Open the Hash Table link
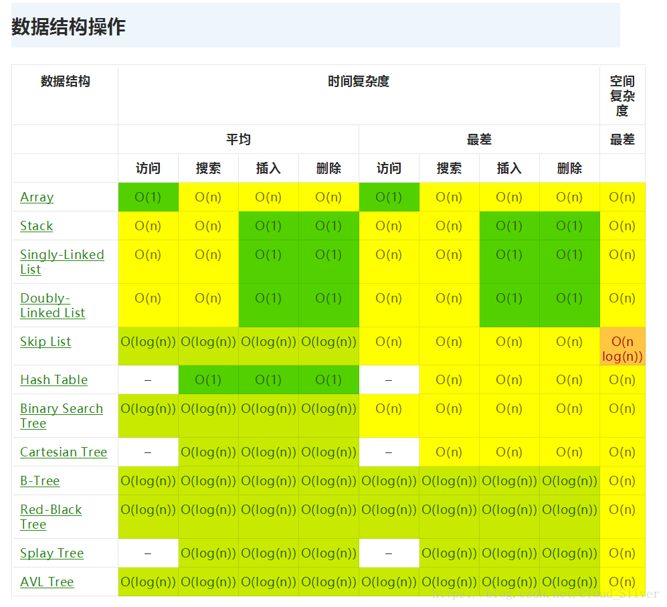This screenshot has height=607, width=667. [x=54, y=379]
